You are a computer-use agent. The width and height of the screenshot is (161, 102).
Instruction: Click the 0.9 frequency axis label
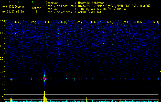click(x=2, y=59)
